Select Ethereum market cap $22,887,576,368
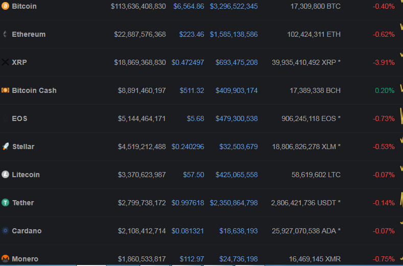 coord(140,34)
